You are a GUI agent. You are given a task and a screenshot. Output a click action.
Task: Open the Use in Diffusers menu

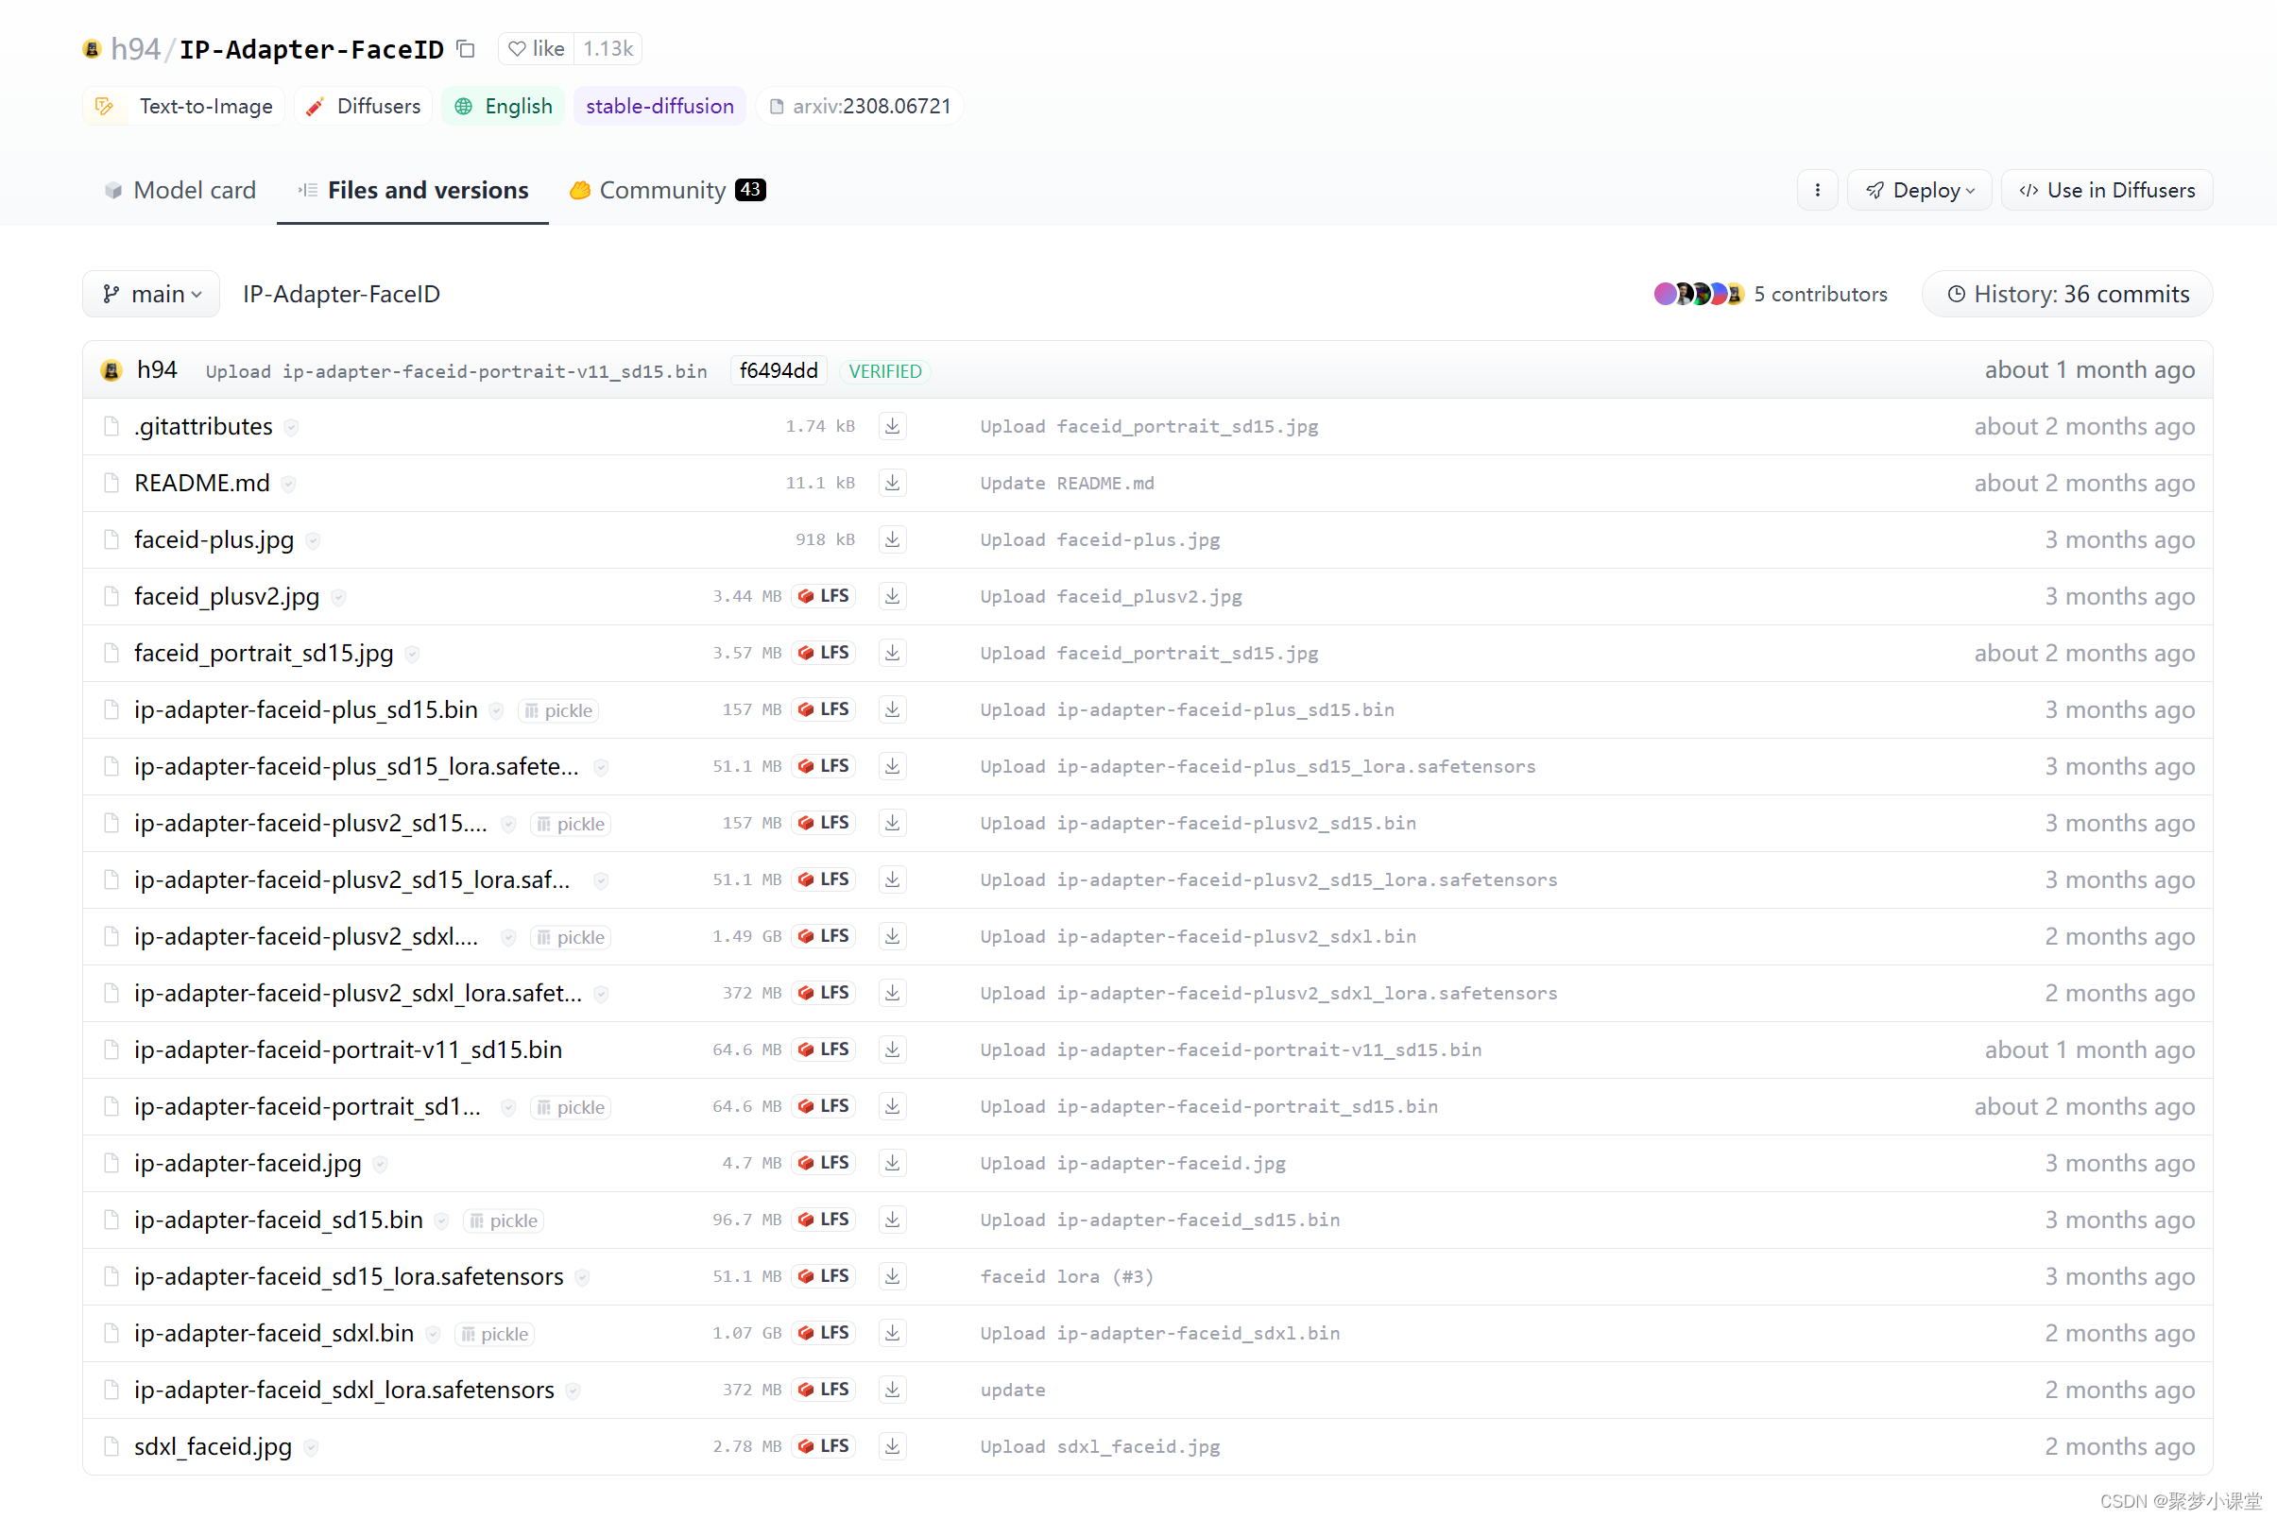[2107, 190]
